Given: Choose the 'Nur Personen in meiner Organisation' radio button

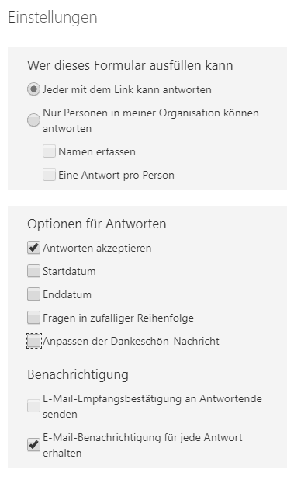Looking at the screenshot, I should click(33, 120).
